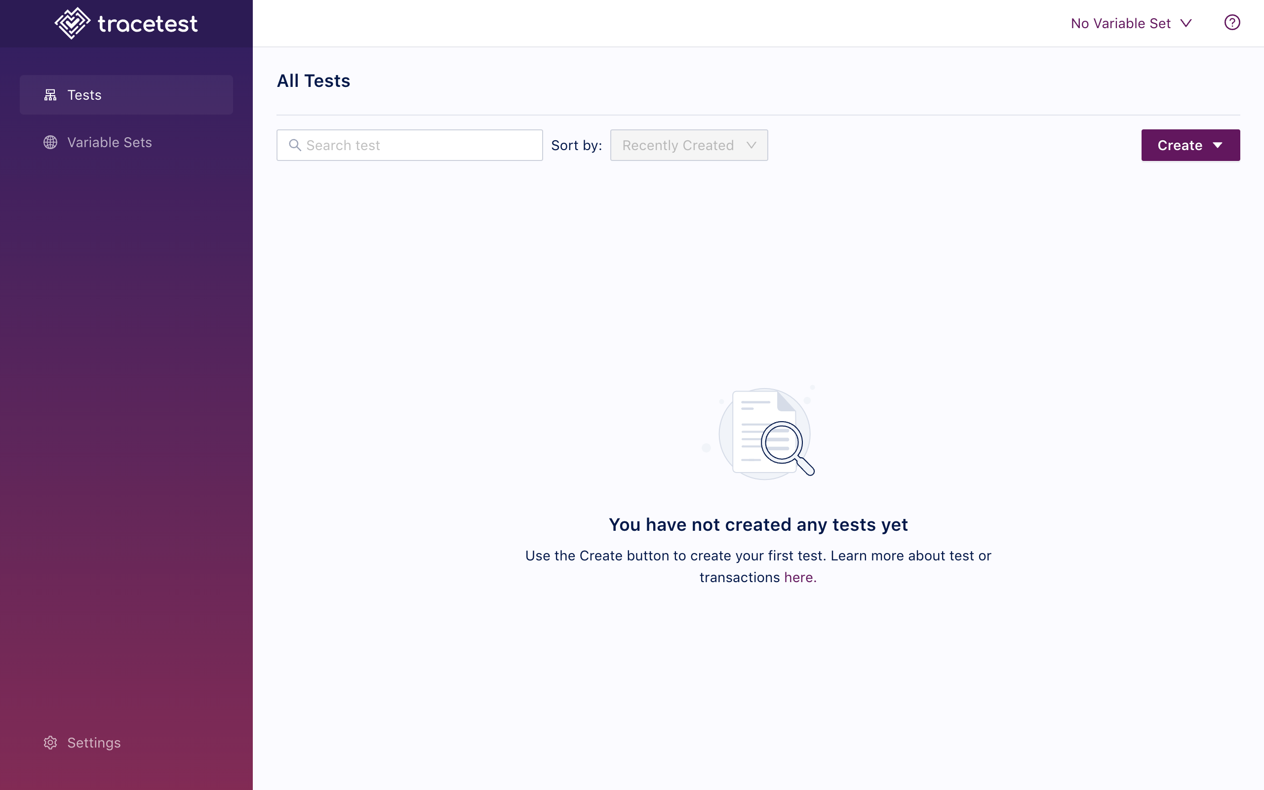Viewport: 1264px width, 790px height.
Task: Click the Settings entry at sidebar bottom
Action: [94, 743]
